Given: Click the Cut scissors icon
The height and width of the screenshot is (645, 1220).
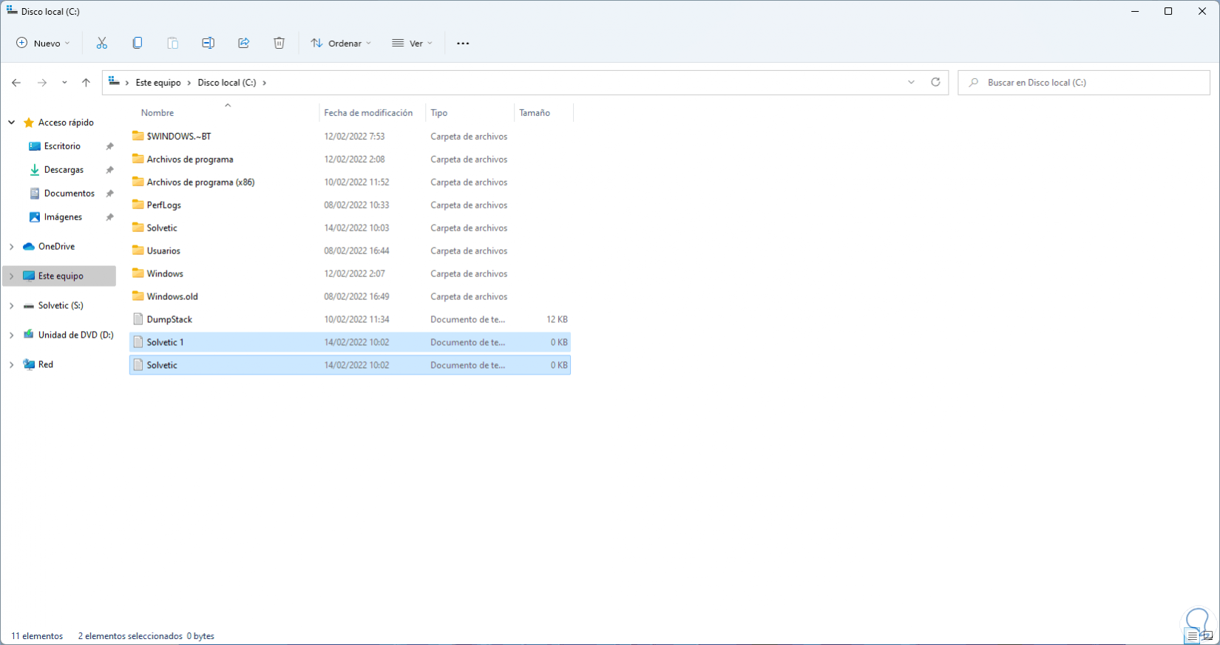Looking at the screenshot, I should (x=101, y=43).
